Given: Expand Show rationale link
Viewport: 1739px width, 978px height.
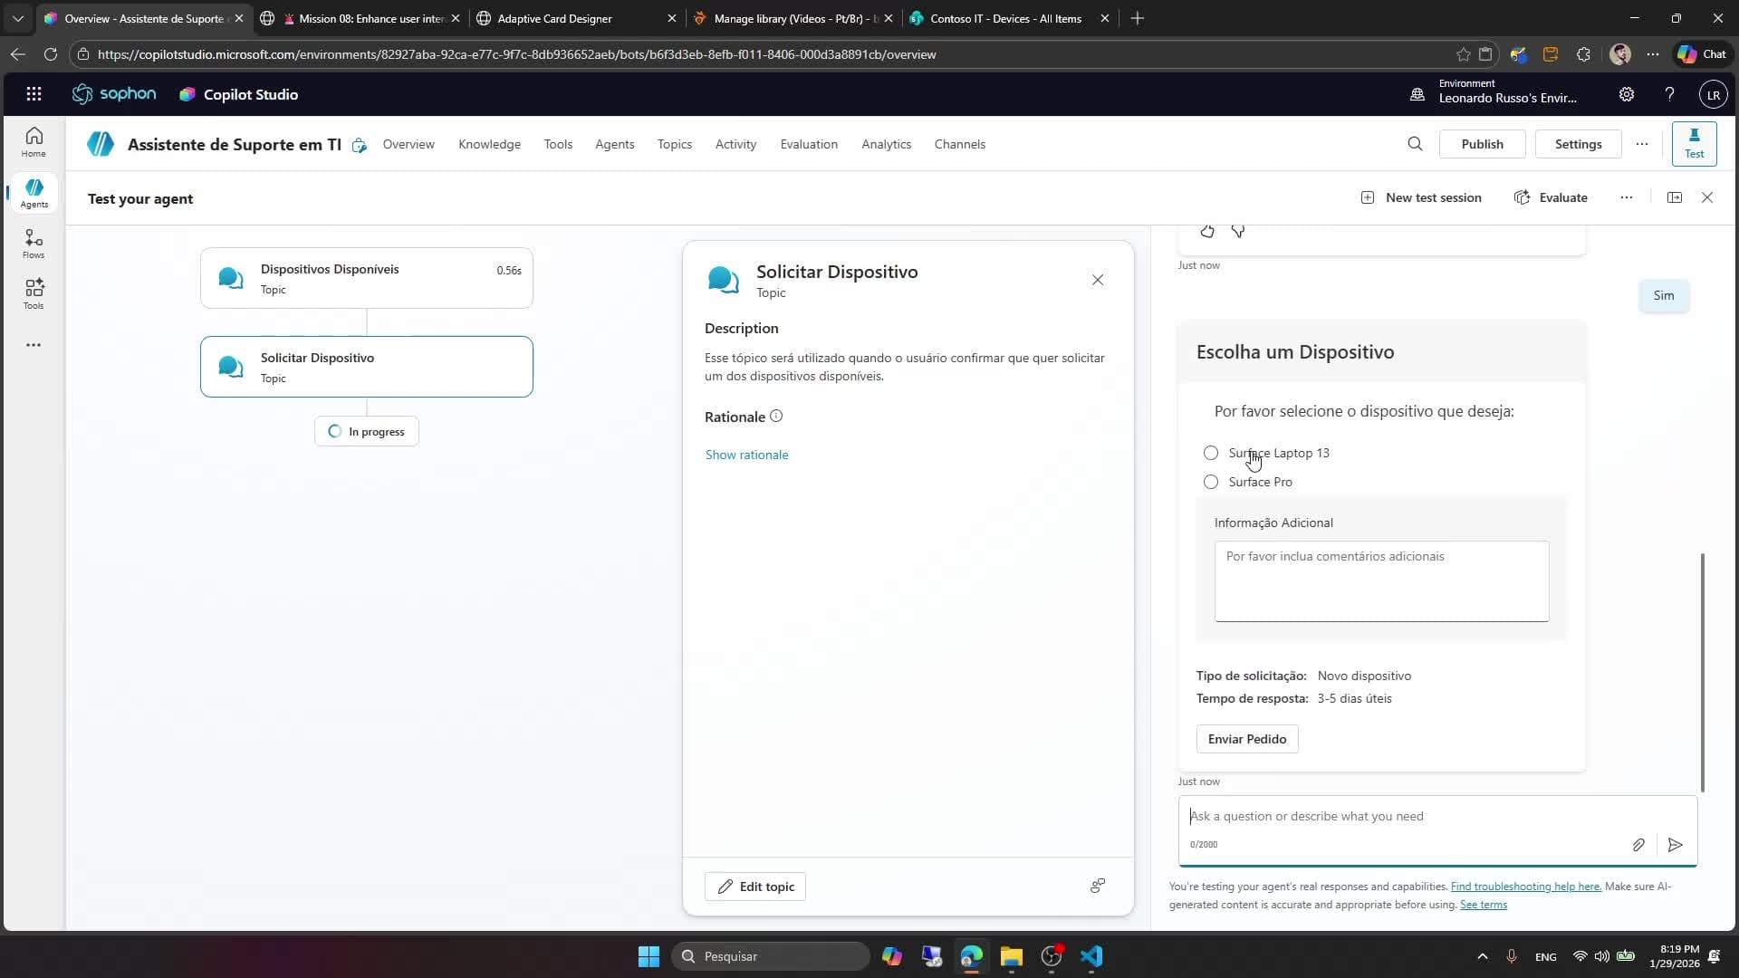Looking at the screenshot, I should [746, 455].
